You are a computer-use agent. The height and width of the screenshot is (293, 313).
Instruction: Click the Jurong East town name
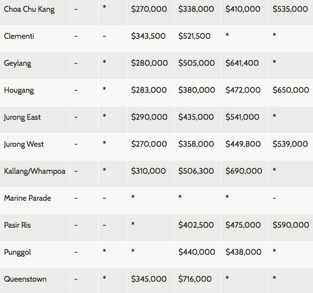point(22,117)
